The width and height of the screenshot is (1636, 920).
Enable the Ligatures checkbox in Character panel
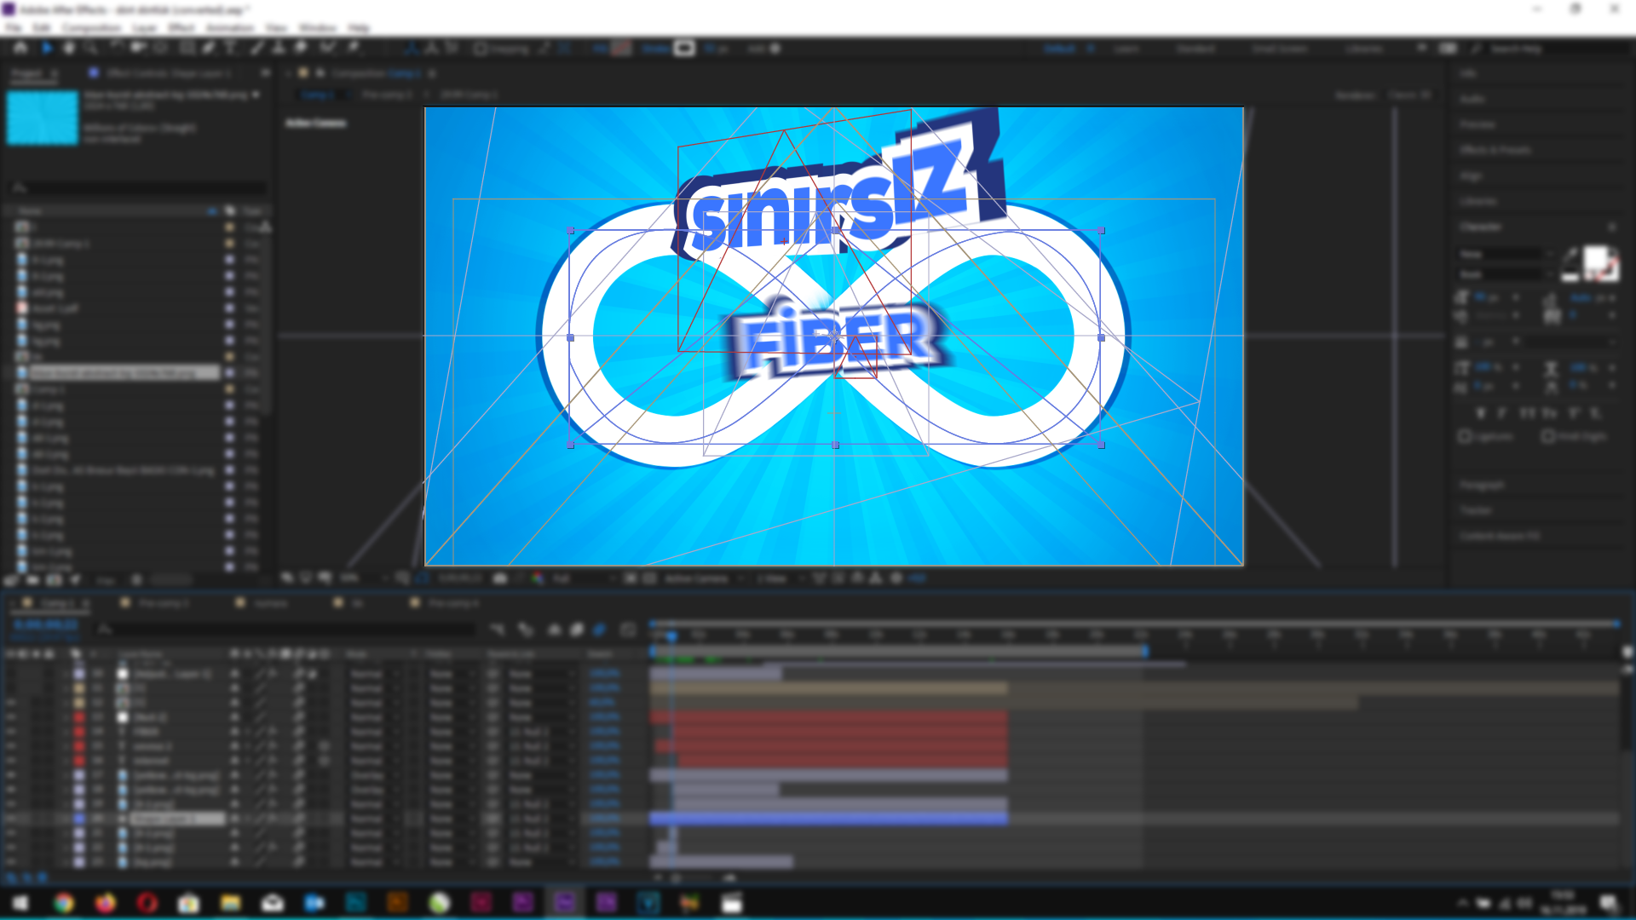coord(1465,436)
